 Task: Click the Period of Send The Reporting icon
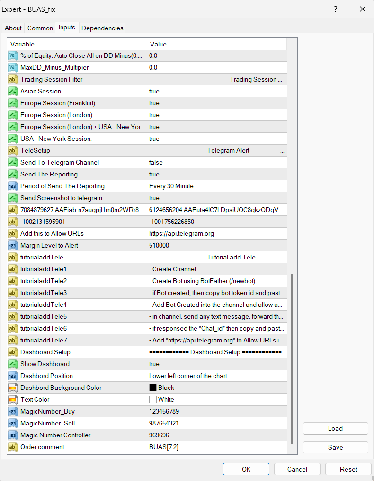(x=13, y=186)
